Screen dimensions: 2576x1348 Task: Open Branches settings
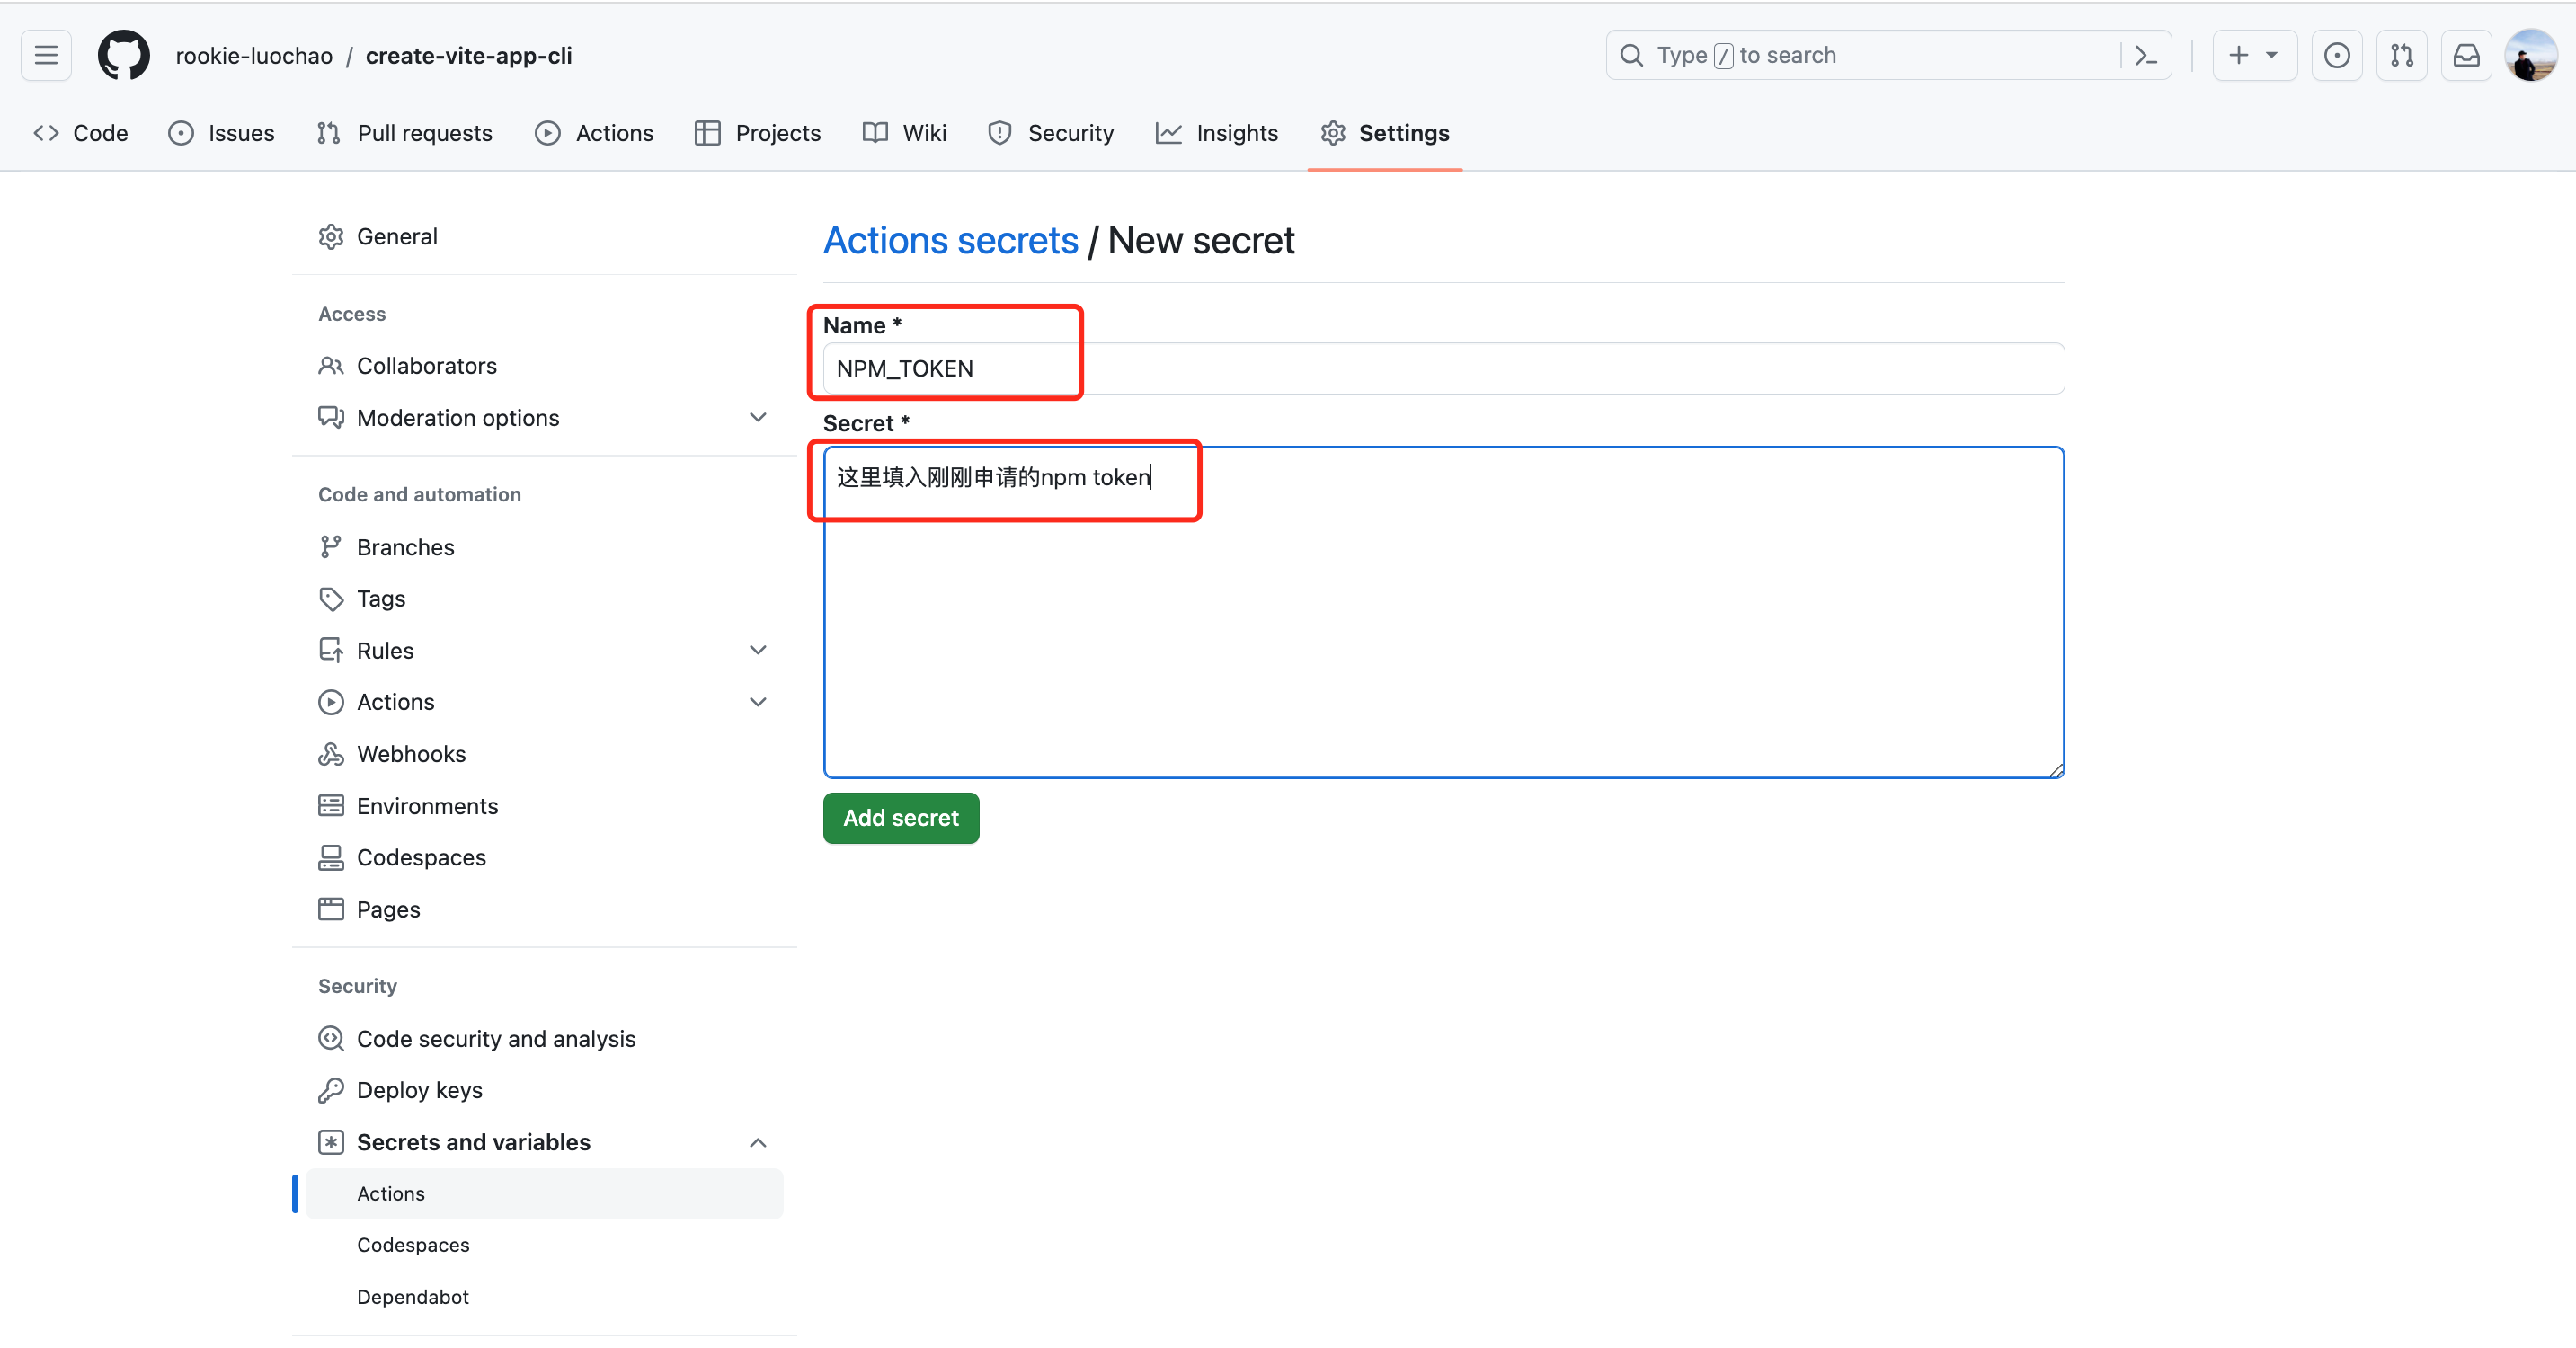[545, 547]
